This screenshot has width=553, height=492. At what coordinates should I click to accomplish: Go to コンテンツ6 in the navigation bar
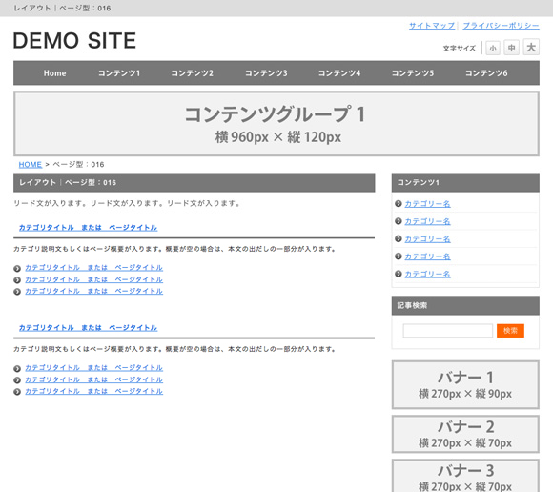click(486, 73)
